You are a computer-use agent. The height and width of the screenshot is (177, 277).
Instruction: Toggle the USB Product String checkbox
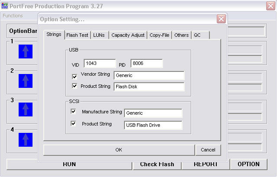point(75,86)
